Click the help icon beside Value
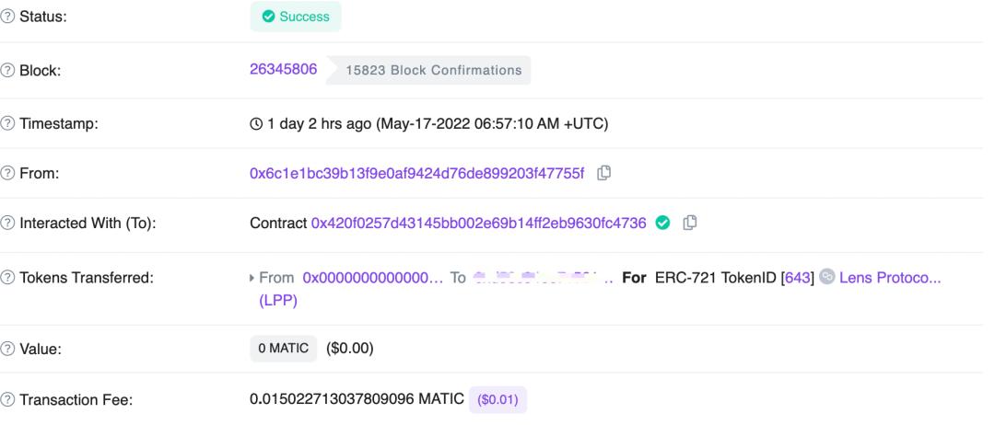The height and width of the screenshot is (425, 995). tap(7, 349)
